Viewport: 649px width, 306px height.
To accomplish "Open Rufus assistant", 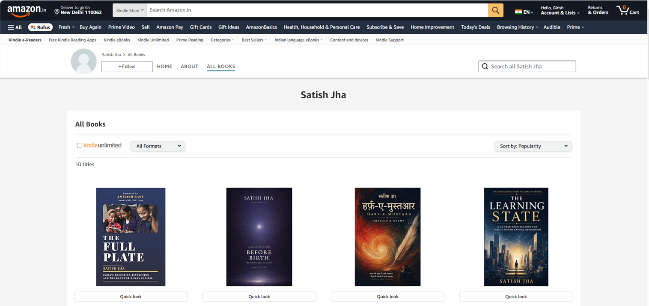I will click(40, 27).
